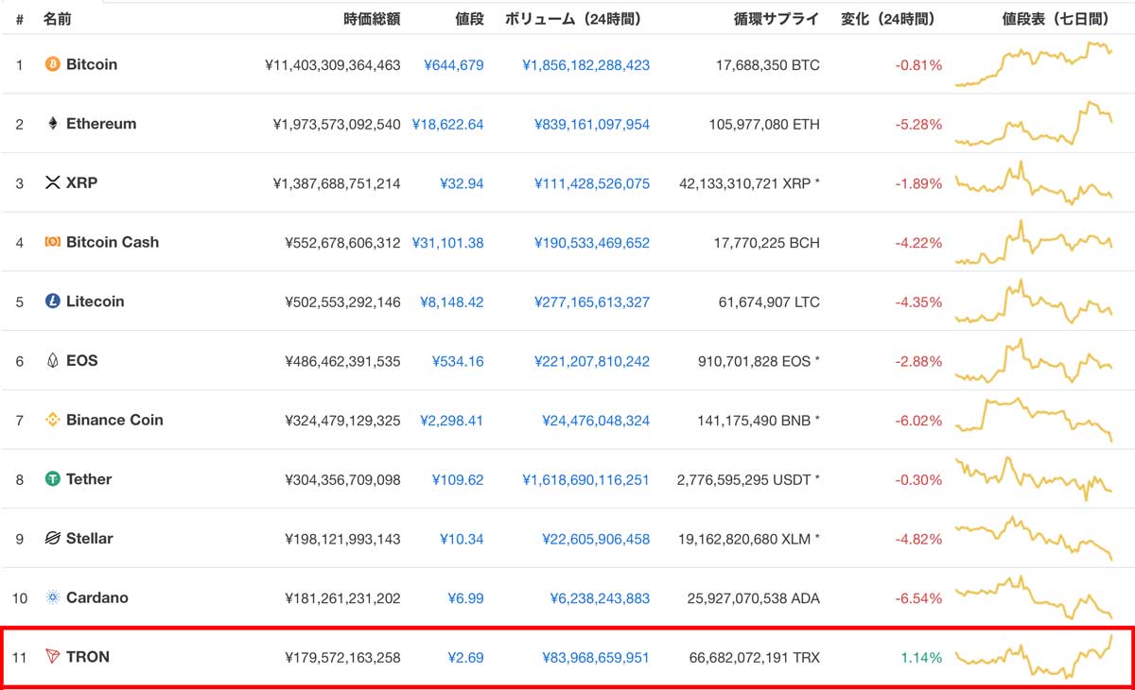Click the Ethereum diamond logo icon
This screenshot has width=1135, height=690.
tap(53, 124)
